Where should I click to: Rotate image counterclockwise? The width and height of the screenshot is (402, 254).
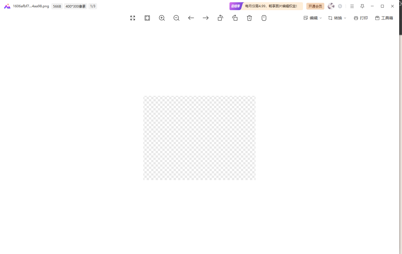coord(220,18)
